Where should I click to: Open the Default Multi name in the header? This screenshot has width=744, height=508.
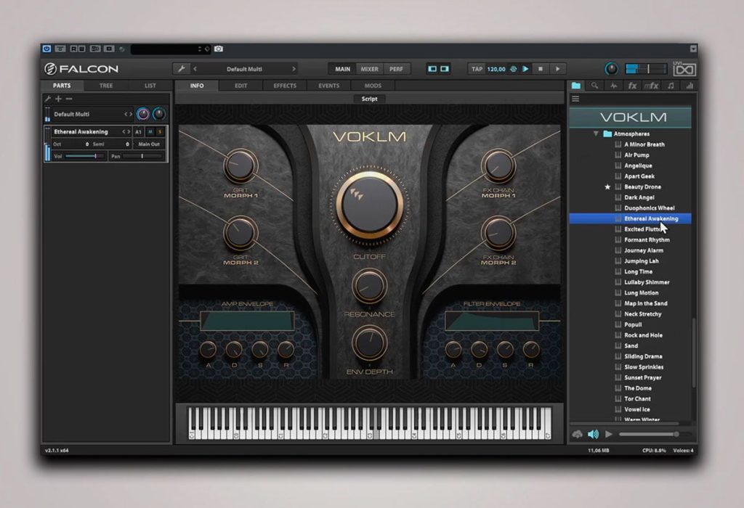[244, 69]
